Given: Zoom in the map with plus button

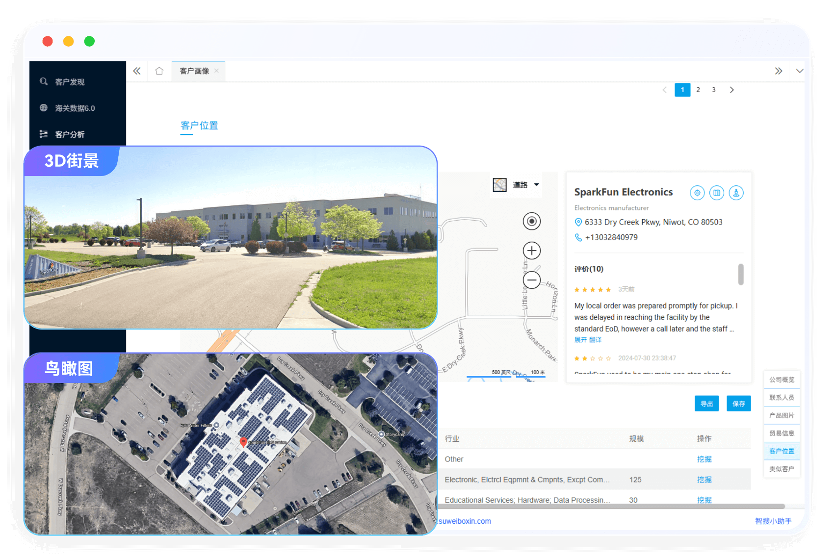Looking at the screenshot, I should [531, 251].
